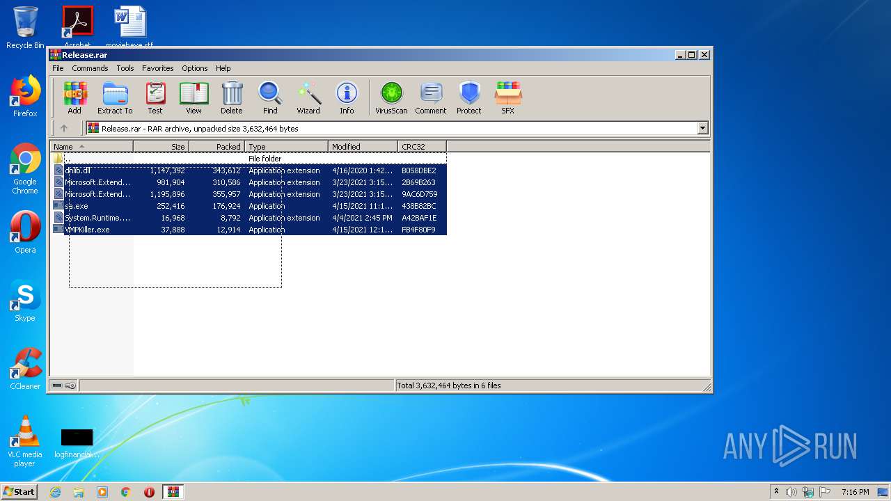Image resolution: width=891 pixels, height=501 pixels.
Task: Sort by Type column header
Action: click(x=286, y=147)
